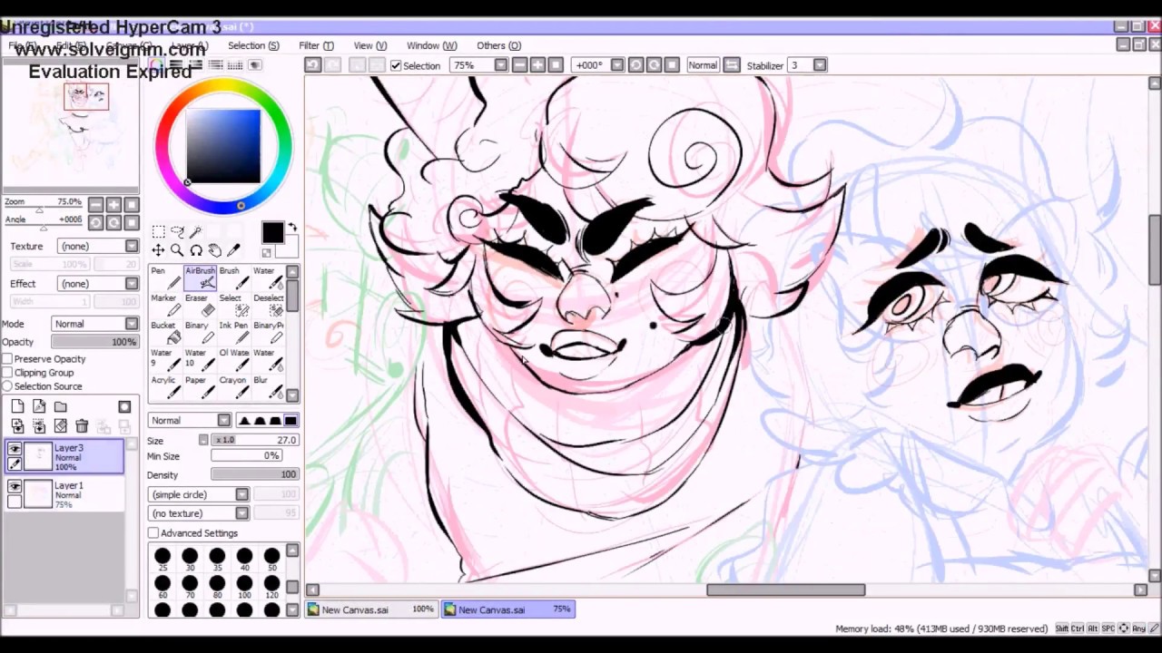1162x653 pixels.
Task: Activate the rectangular selection tool
Action: click(158, 232)
